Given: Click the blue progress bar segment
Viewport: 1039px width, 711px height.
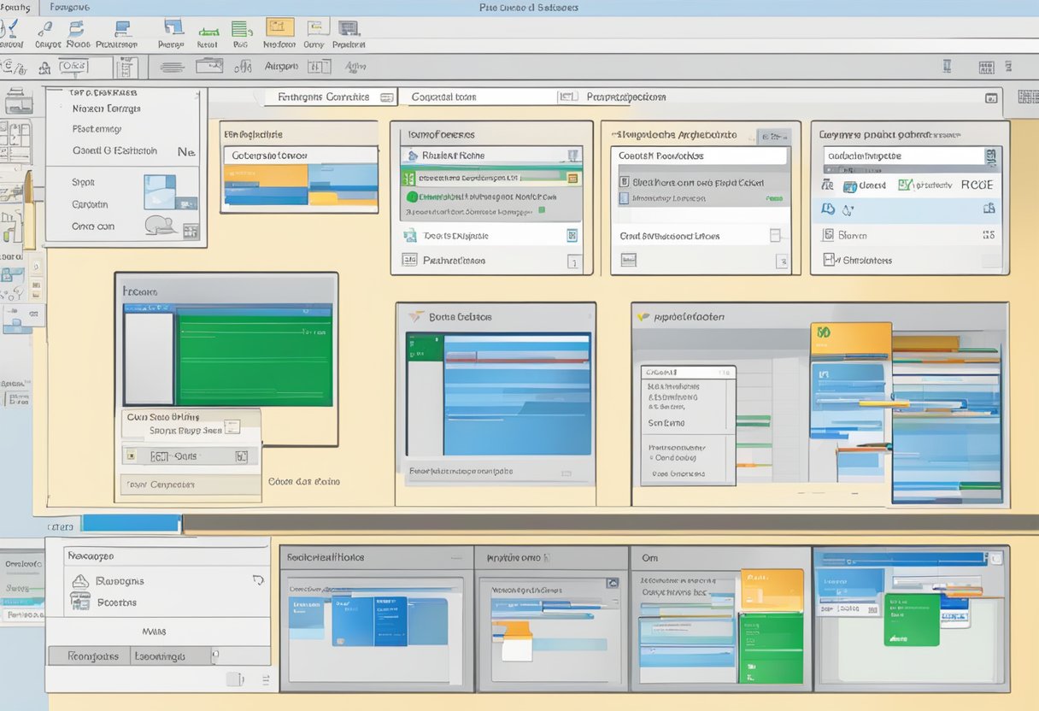Looking at the screenshot, I should coord(131,523).
